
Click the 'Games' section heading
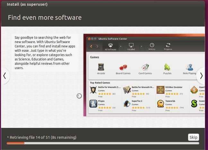click(x=94, y=57)
